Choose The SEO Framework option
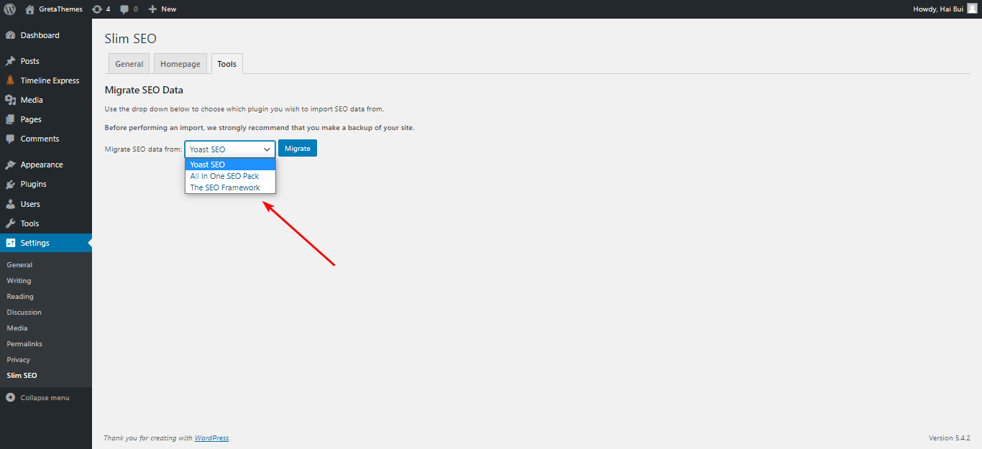This screenshot has width=982, height=449. pos(224,187)
